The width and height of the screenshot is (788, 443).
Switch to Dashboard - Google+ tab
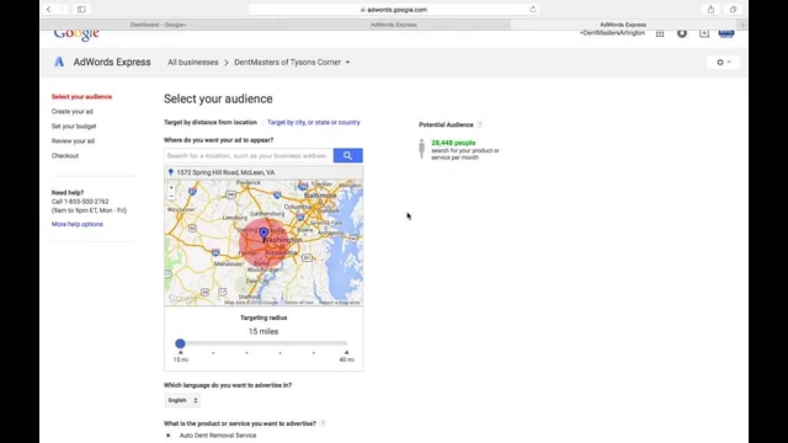(158, 25)
